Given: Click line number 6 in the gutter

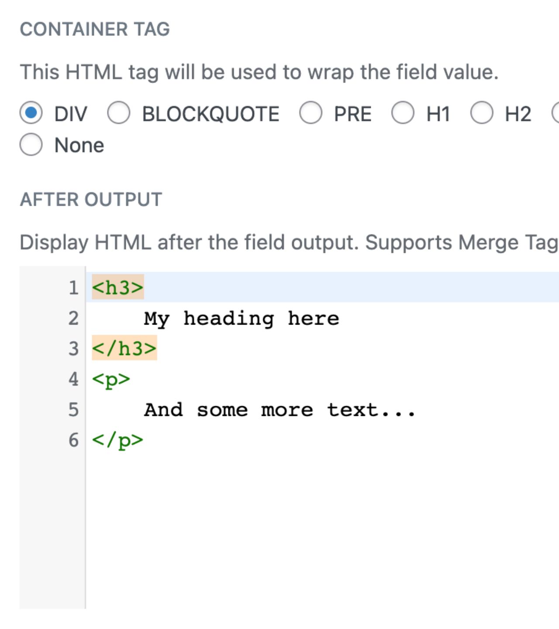Looking at the screenshot, I should click(73, 440).
